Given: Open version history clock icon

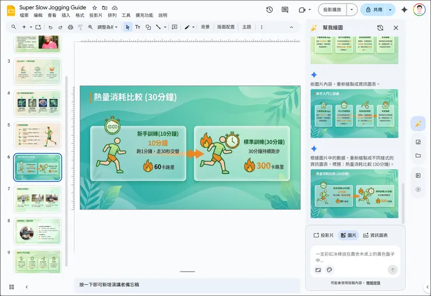Looking at the screenshot, I should tap(269, 10).
